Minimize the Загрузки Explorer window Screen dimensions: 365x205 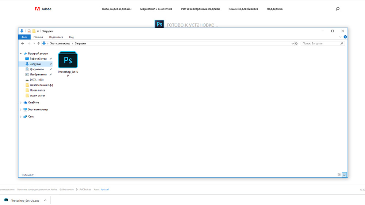click(x=323, y=31)
